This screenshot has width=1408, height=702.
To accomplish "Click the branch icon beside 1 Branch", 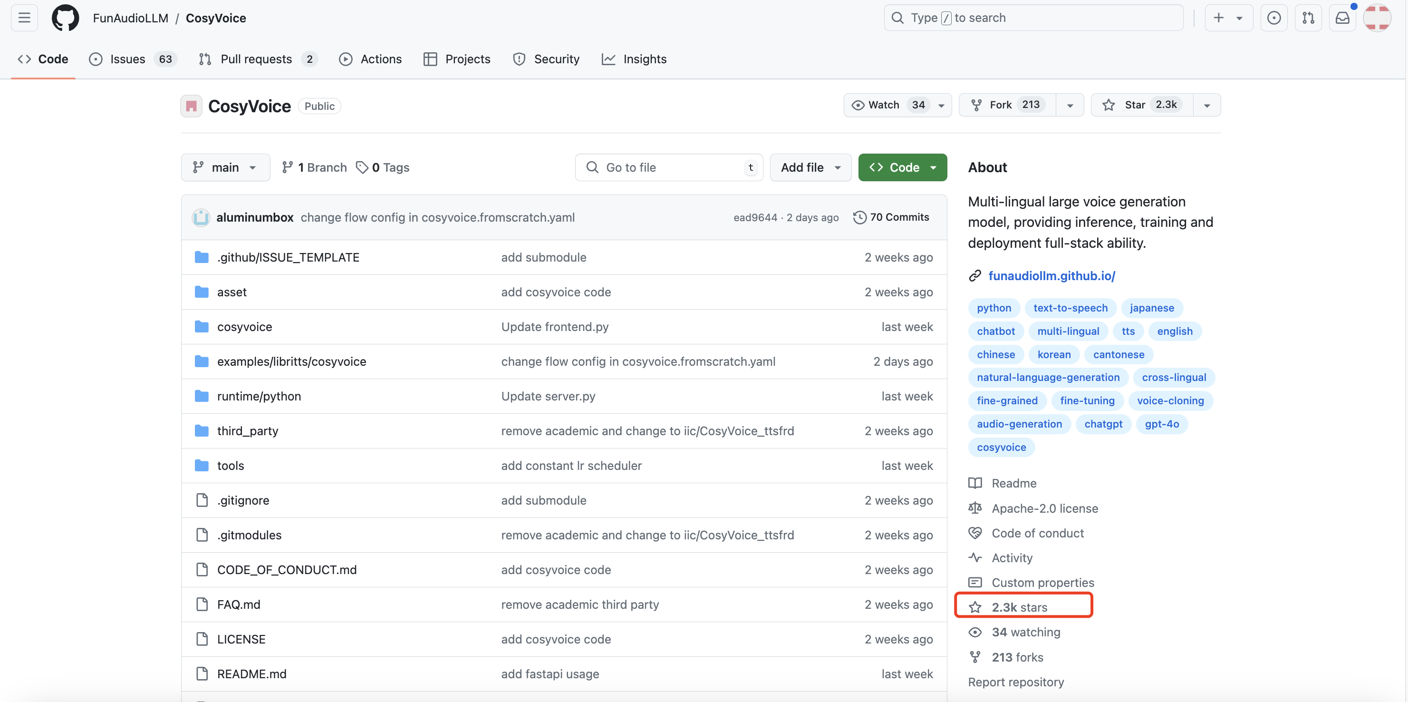I will click(288, 167).
